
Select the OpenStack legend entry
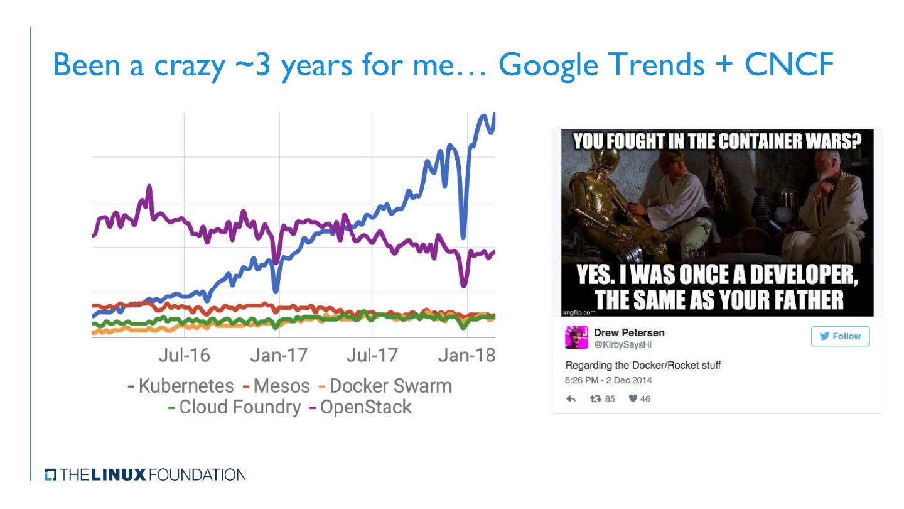click(x=360, y=407)
